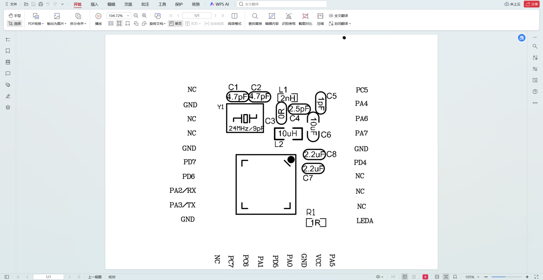Click the zoom in magnifier icon
This screenshot has width=543, height=280.
pyautogui.click(x=144, y=16)
